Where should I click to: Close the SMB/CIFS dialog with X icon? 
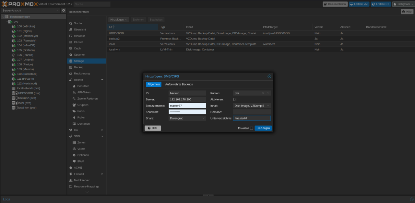click(x=269, y=76)
